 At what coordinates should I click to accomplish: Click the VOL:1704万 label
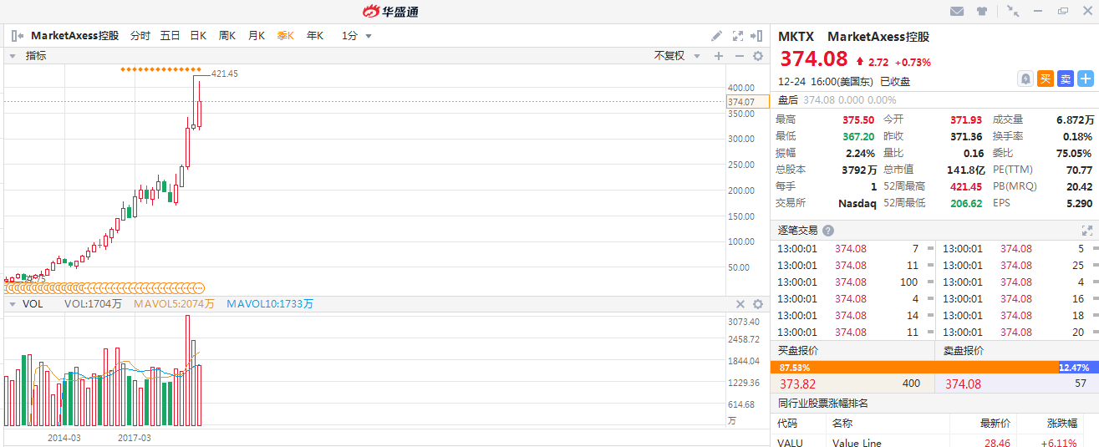click(93, 304)
